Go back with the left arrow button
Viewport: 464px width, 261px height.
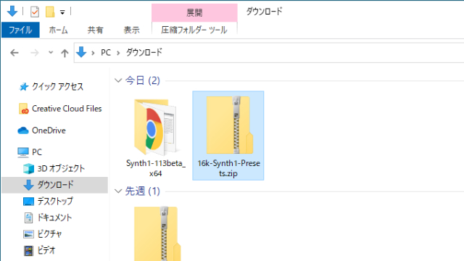click(x=14, y=53)
